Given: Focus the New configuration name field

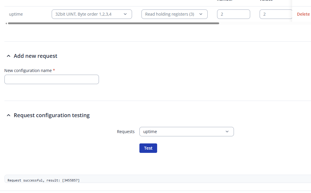Looking at the screenshot, I should pyautogui.click(x=52, y=79).
